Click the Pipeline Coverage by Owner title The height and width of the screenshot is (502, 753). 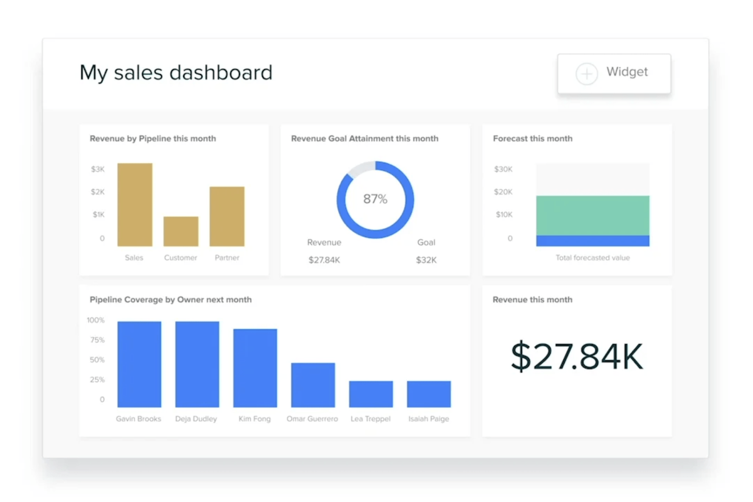pyautogui.click(x=170, y=300)
